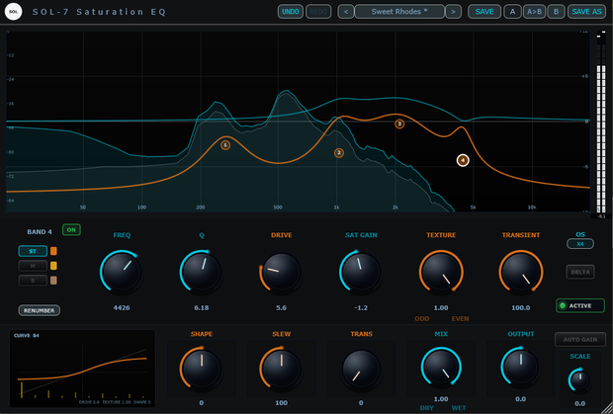This screenshot has width=613, height=414.
Task: Click the SCALE knob
Action: point(580,380)
